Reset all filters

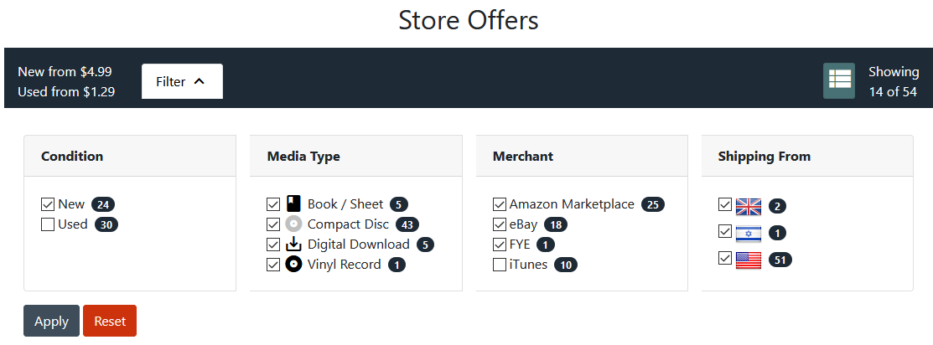coord(110,322)
